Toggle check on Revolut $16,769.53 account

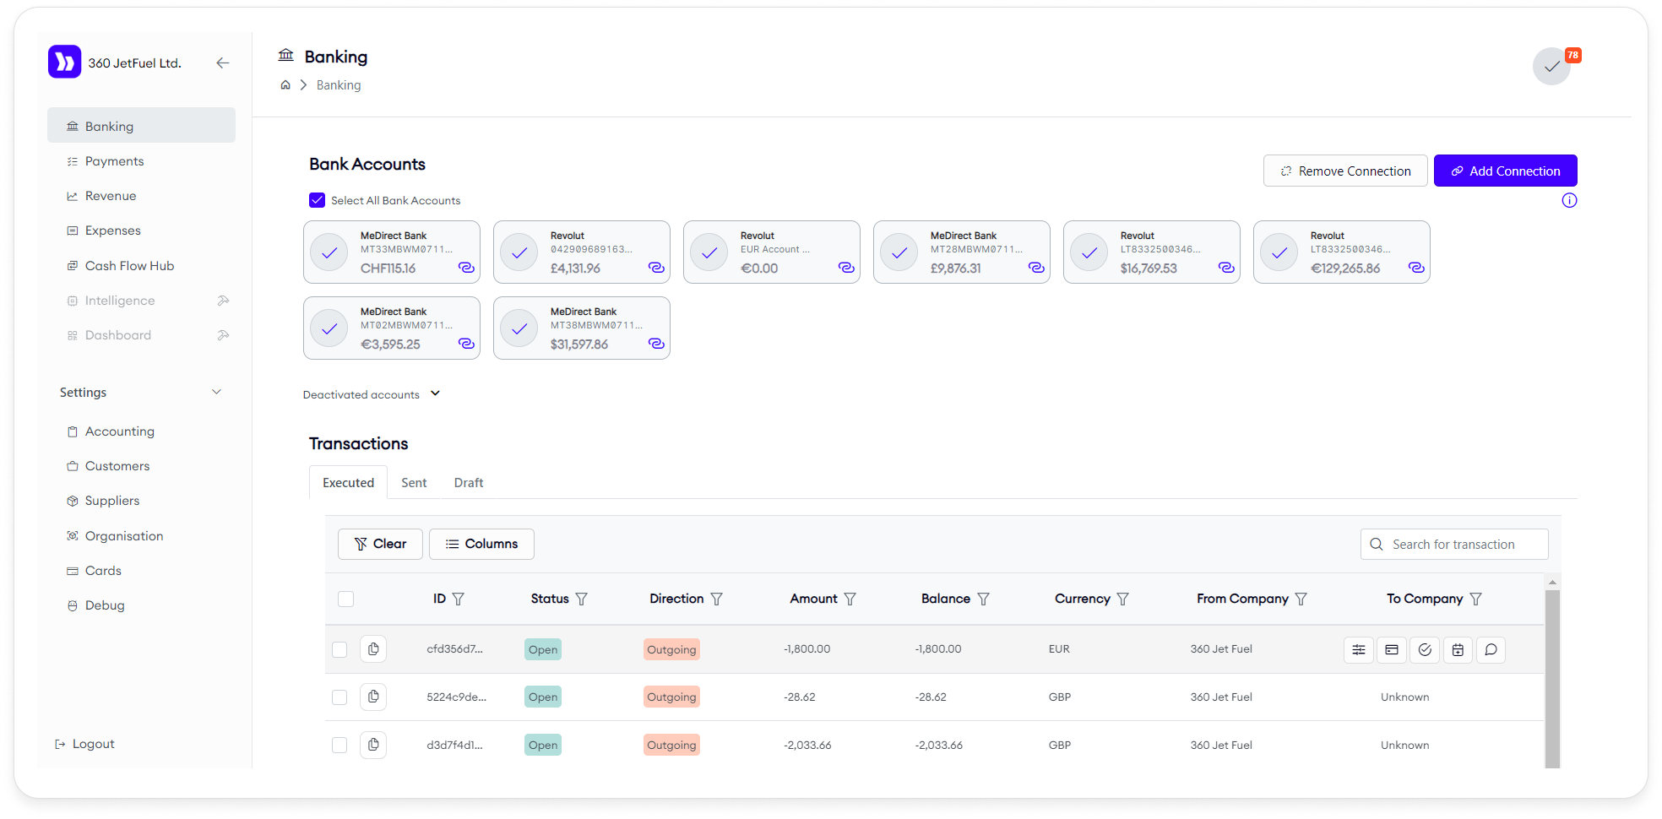click(x=1089, y=252)
